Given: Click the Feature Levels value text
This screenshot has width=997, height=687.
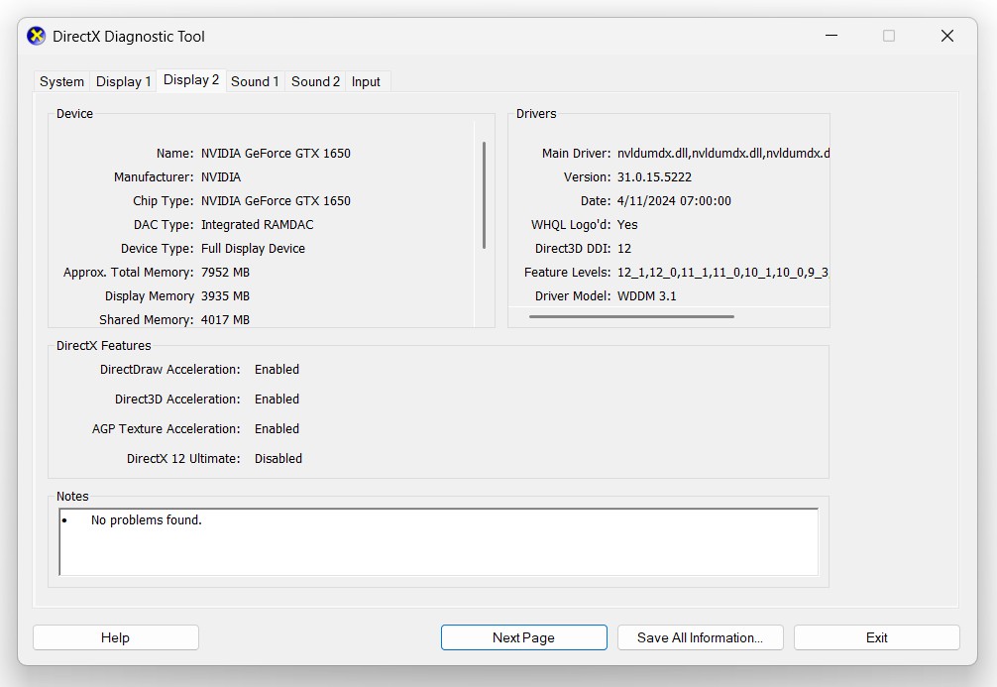Looking at the screenshot, I should coord(722,273).
